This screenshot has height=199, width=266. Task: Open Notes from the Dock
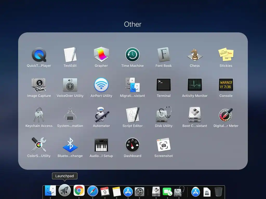point(117,191)
